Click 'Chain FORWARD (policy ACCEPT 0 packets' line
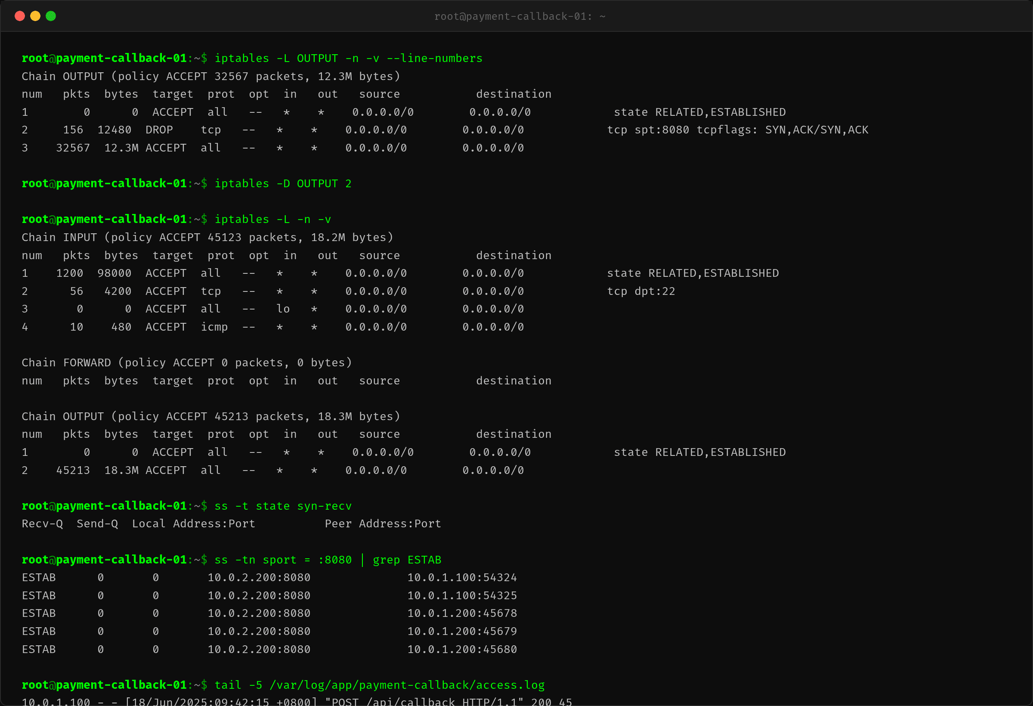This screenshot has height=706, width=1033. [x=187, y=363]
